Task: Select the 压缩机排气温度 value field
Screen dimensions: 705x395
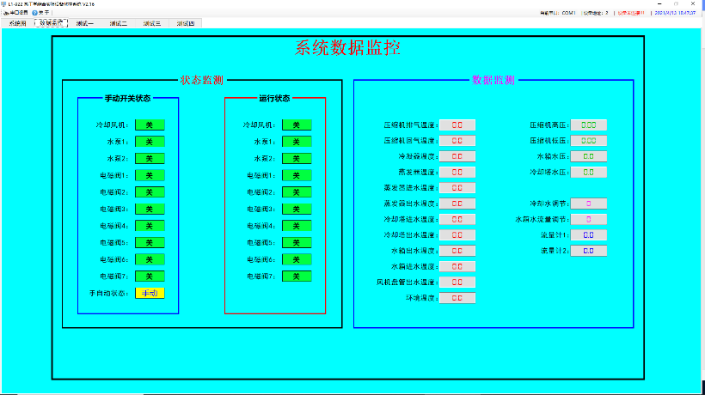Action: tap(457, 125)
